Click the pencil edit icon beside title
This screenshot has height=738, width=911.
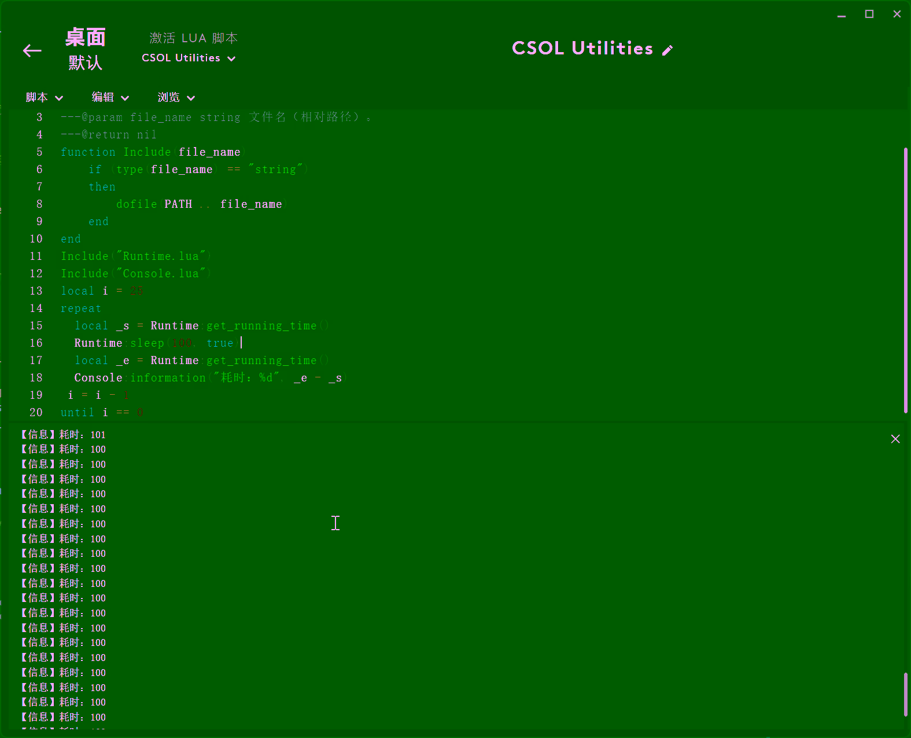[x=667, y=50]
